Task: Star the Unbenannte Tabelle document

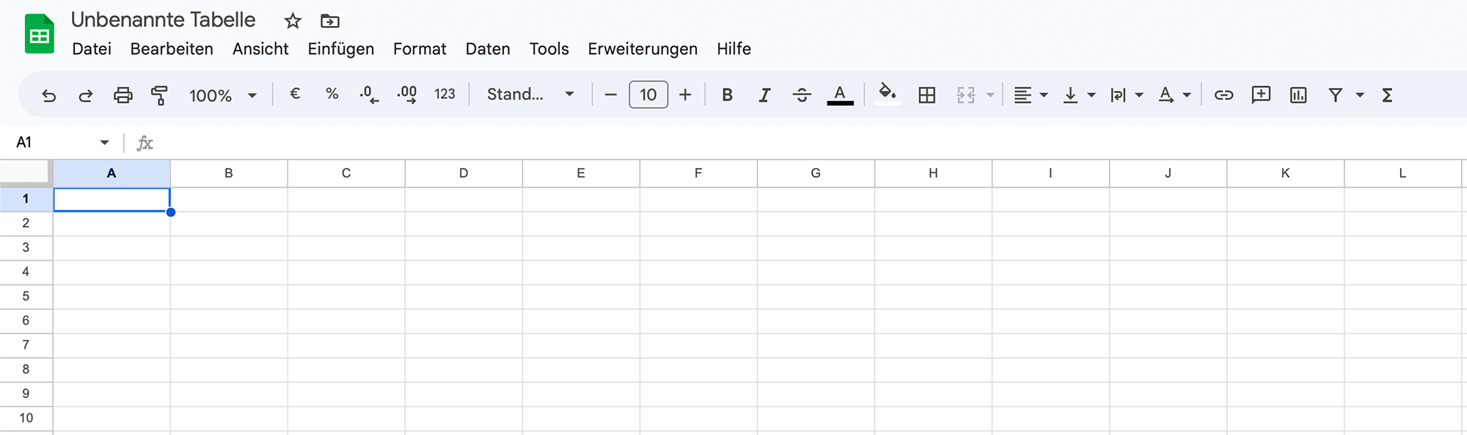Action: point(293,21)
